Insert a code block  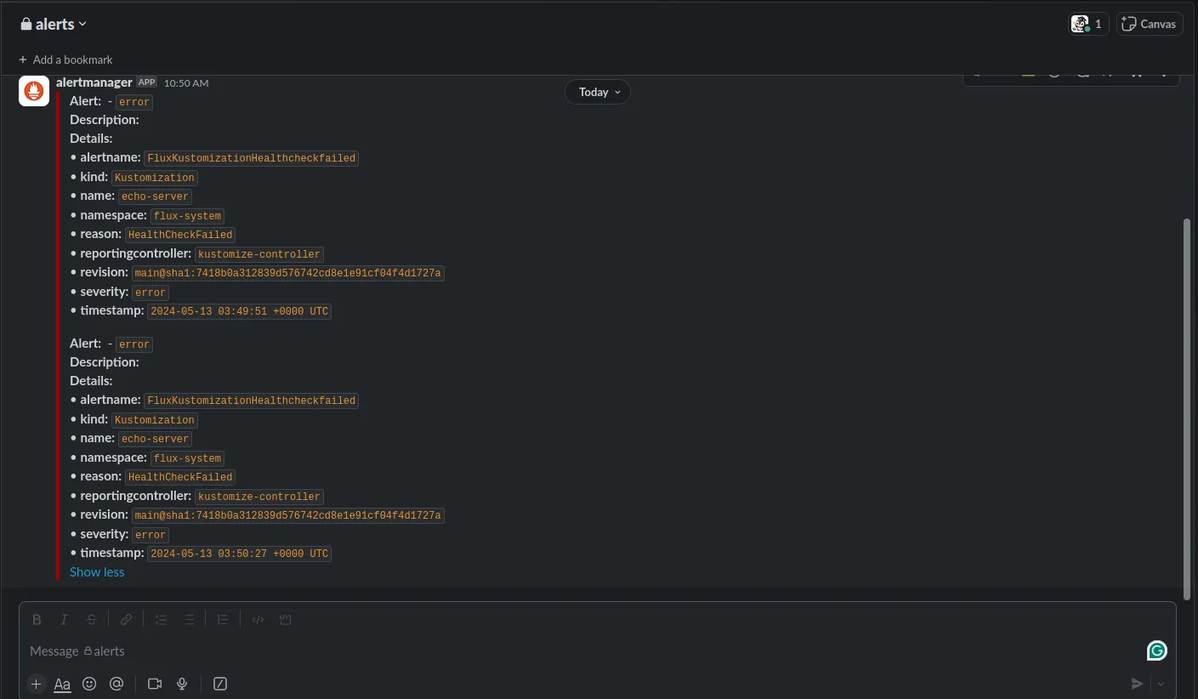[x=286, y=619]
